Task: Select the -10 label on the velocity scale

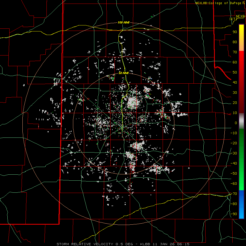Action: (234, 133)
